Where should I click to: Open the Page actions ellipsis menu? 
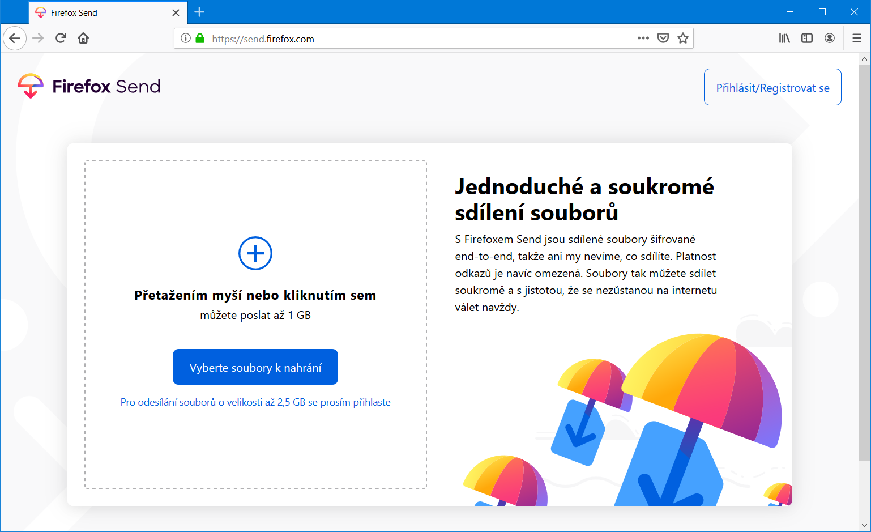pyautogui.click(x=643, y=38)
